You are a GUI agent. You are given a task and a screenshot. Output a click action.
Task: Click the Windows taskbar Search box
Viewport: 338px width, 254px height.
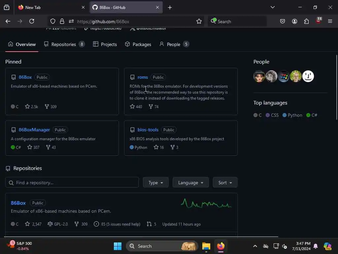click(x=162, y=246)
